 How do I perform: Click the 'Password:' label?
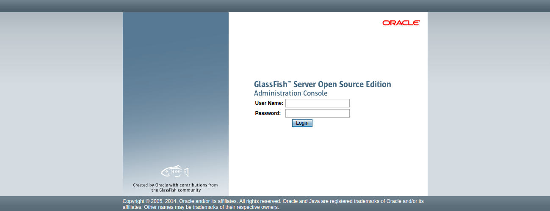click(x=268, y=113)
